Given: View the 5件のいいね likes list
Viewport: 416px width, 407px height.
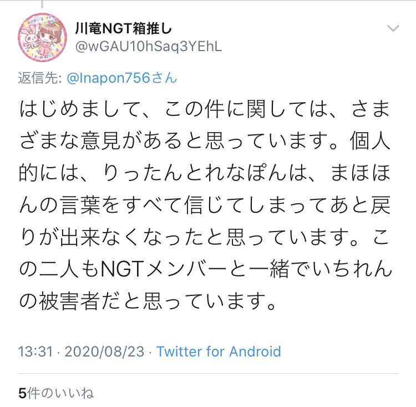Looking at the screenshot, I should (x=56, y=393).
